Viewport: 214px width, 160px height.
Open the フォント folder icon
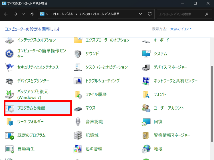pos(146,94)
